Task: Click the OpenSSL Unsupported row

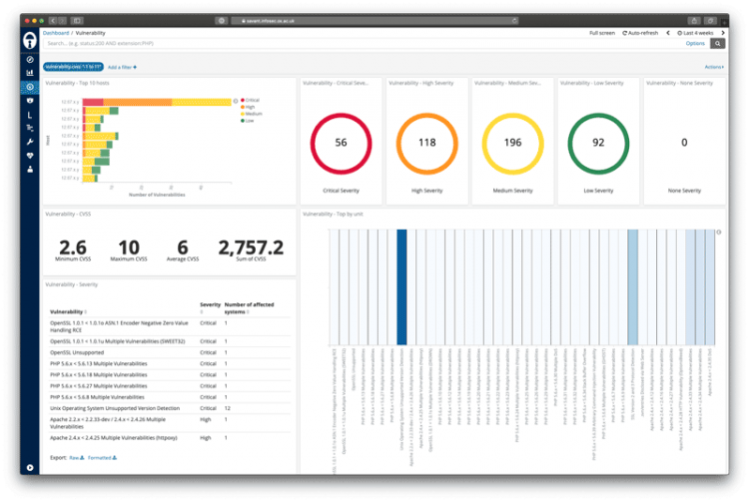Action: point(170,352)
